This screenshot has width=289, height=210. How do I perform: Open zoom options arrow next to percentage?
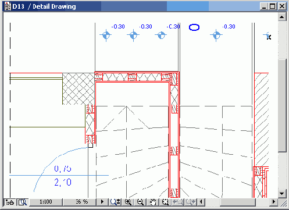(x=102, y=202)
